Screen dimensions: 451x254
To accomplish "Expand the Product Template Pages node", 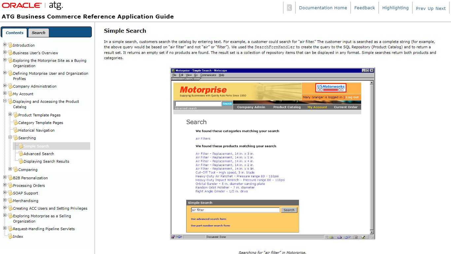I will pos(10,114).
